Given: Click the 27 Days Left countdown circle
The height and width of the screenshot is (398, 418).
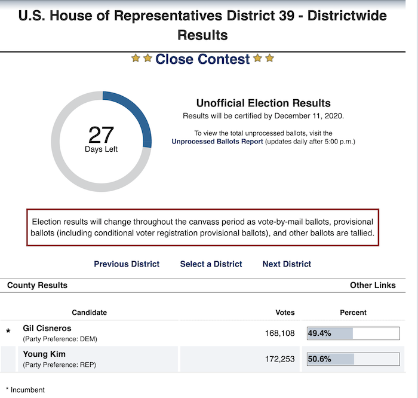Looking at the screenshot, I should point(102,142).
